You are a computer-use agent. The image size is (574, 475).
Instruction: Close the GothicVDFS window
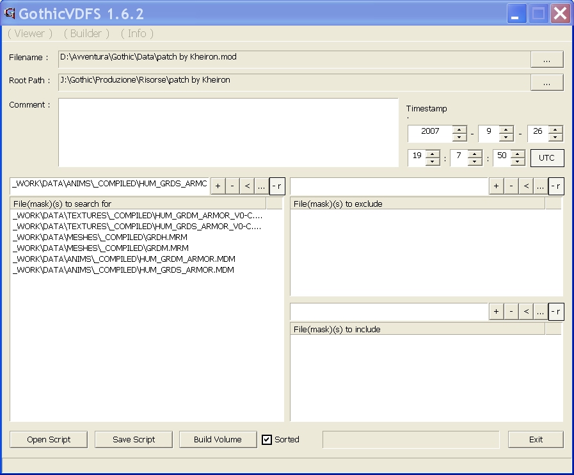561,14
